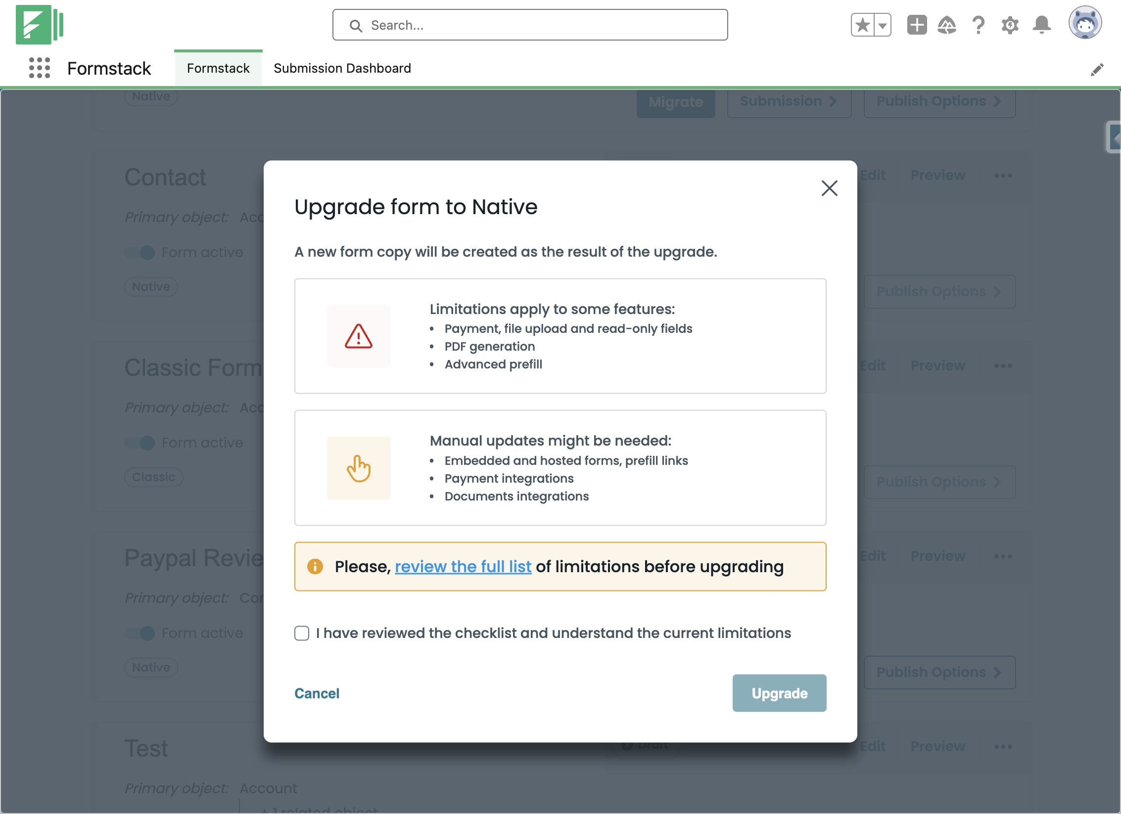Screen dimensions: 1121x814
Task: Expand the favorites list dropdown arrow
Action: tap(883, 25)
